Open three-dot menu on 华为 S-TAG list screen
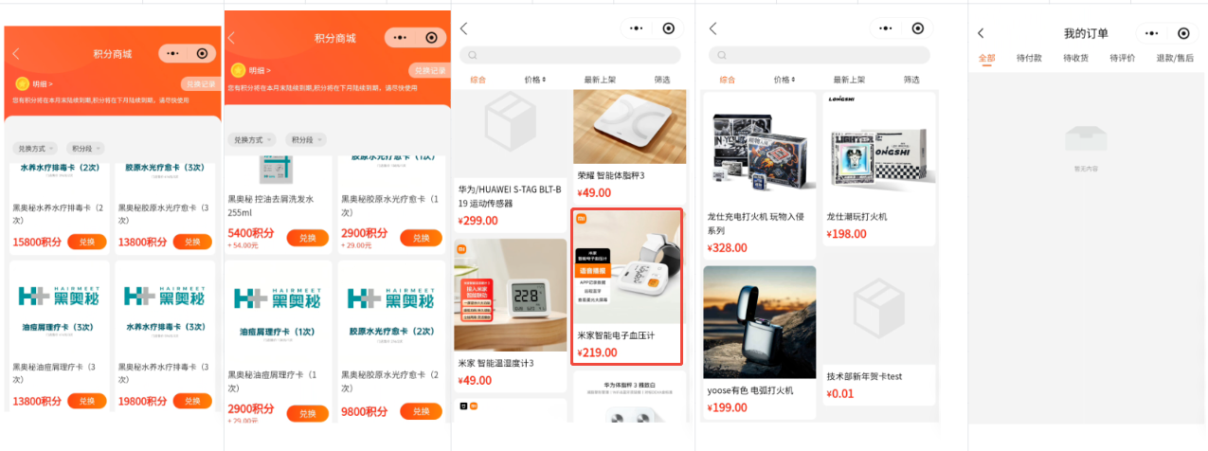Screen dimensions: 1208x451 638,29
